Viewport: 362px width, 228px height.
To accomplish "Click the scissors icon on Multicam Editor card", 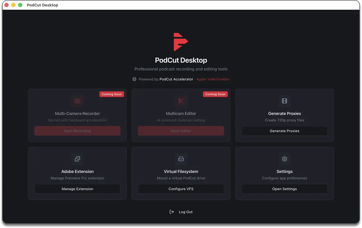I will [181, 101].
